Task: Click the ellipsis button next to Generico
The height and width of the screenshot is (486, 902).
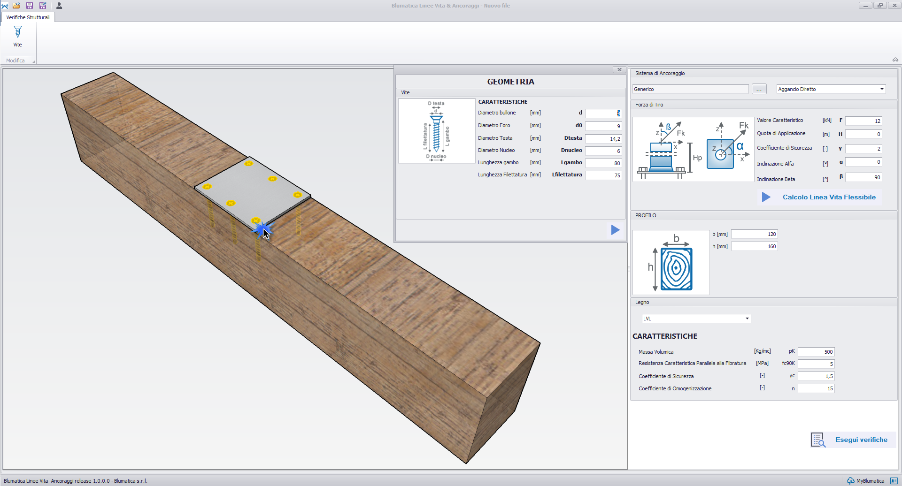Action: pos(759,89)
